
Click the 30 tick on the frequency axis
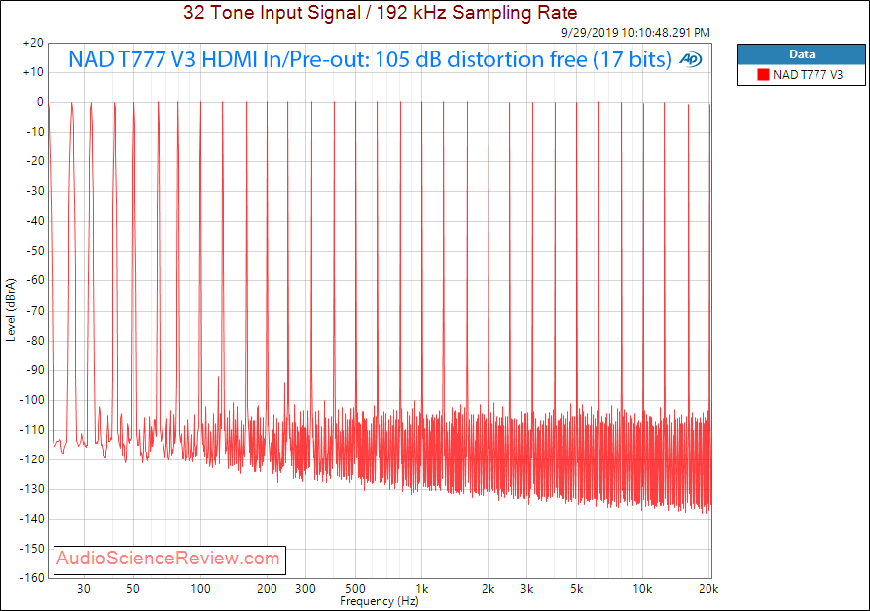84,589
